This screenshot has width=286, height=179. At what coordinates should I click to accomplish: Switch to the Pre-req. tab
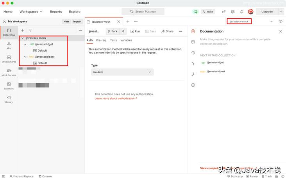[x=101, y=40]
